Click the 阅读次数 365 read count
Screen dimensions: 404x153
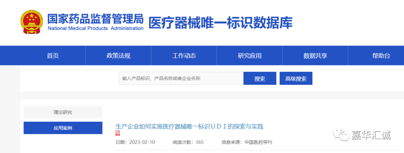[188, 142]
